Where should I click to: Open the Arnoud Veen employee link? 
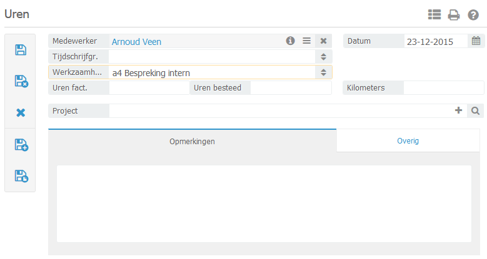pos(136,42)
